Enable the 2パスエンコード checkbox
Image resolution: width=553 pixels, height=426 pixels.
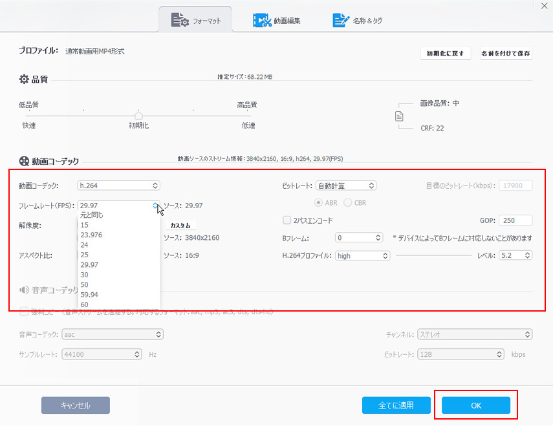(x=287, y=220)
